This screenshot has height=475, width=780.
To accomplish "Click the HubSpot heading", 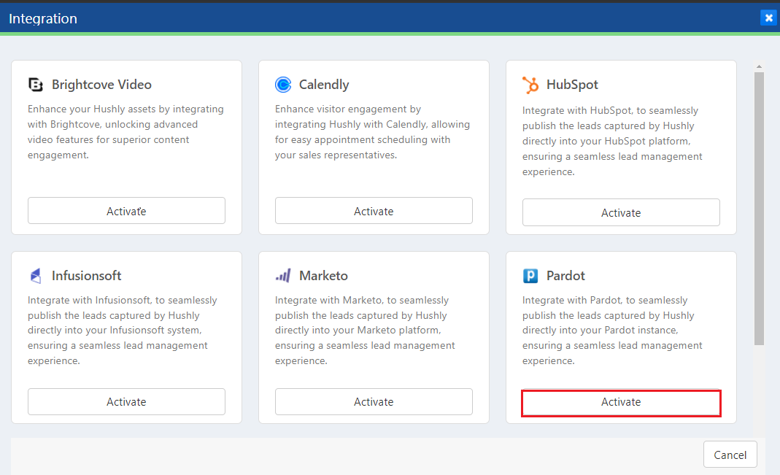I will [572, 85].
